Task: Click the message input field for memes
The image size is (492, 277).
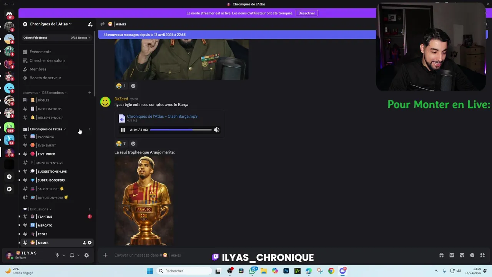Action: coord(269,255)
